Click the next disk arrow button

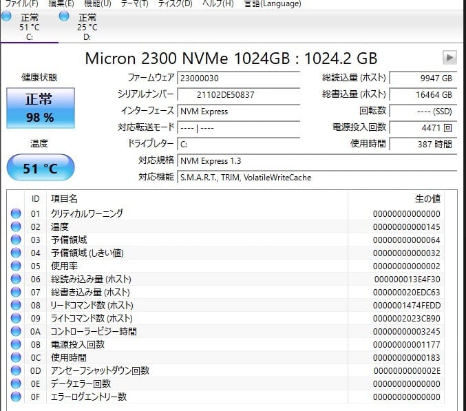[x=449, y=58]
